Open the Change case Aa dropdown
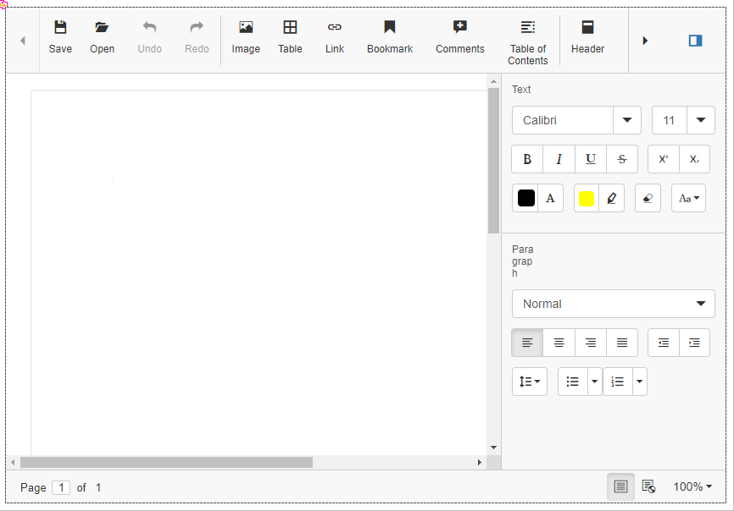The height and width of the screenshot is (511, 734). point(688,198)
